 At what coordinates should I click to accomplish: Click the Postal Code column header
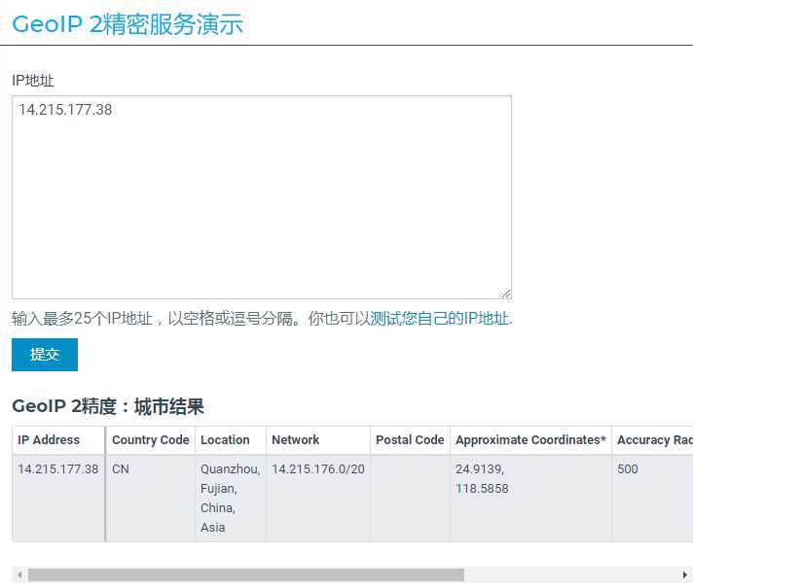point(410,440)
